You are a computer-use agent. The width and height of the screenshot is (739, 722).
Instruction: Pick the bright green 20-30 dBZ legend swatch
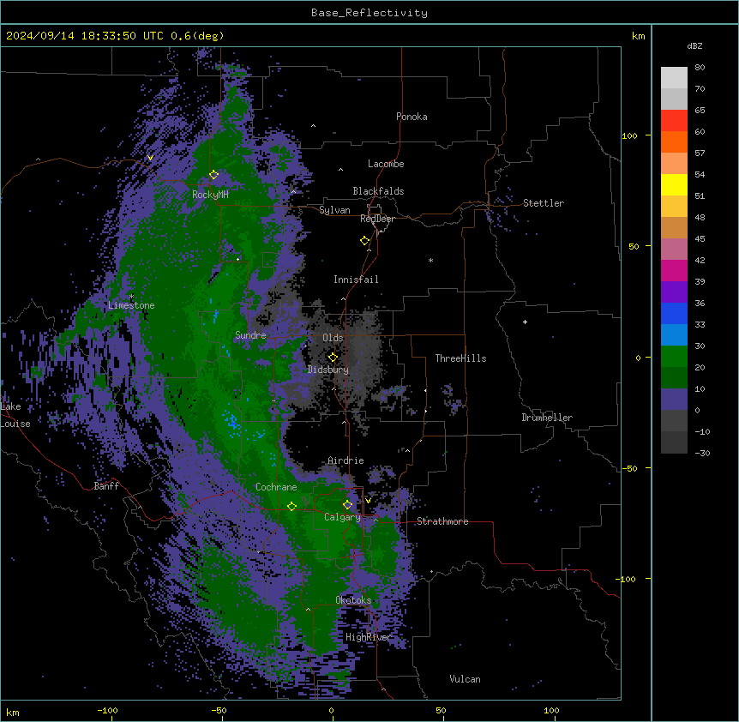click(x=674, y=357)
